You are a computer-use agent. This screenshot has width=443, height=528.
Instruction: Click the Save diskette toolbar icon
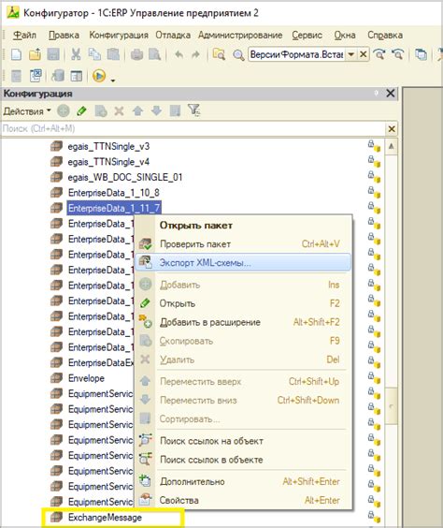tap(53, 54)
